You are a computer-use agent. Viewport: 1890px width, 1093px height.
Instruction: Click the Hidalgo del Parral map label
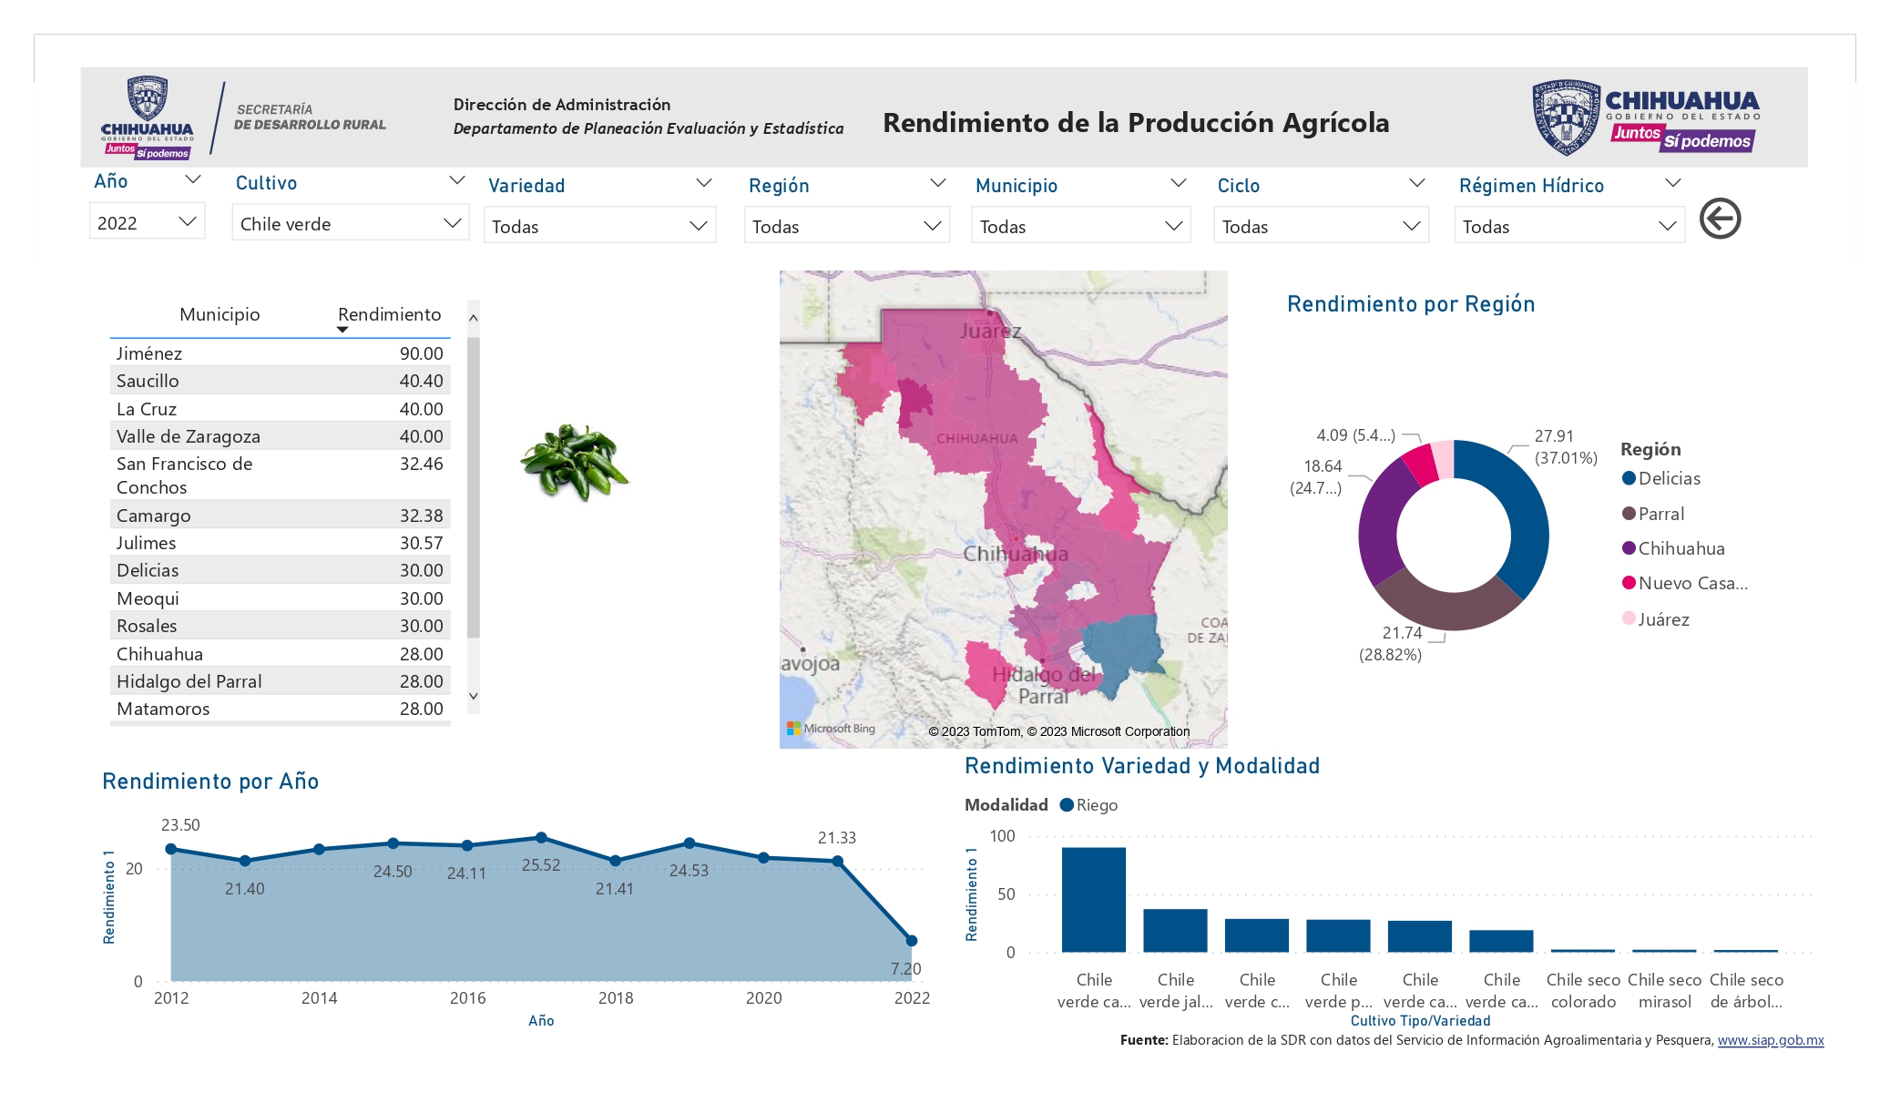pos(1044,685)
